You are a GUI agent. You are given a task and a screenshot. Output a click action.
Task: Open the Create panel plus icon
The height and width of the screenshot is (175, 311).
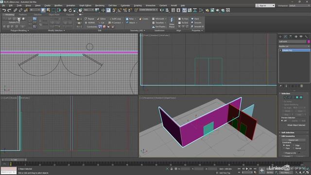click(x=280, y=37)
